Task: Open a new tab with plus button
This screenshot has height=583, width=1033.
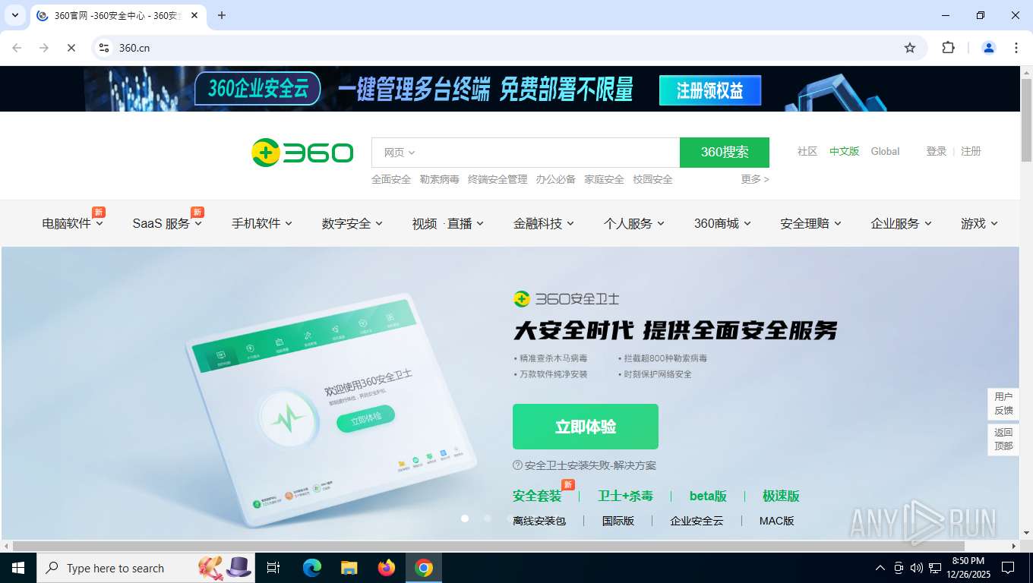Action: (x=222, y=15)
